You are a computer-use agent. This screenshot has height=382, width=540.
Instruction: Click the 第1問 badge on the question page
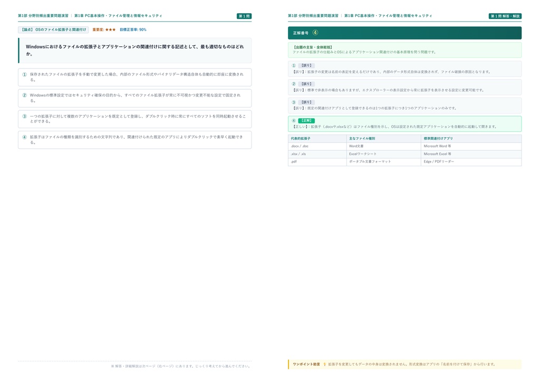pos(244,16)
